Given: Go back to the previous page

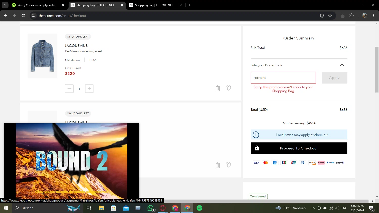Looking at the screenshot, I should (x=6, y=16).
